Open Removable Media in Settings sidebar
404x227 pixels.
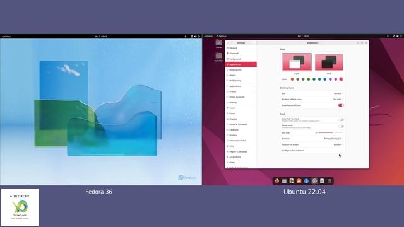point(241,141)
